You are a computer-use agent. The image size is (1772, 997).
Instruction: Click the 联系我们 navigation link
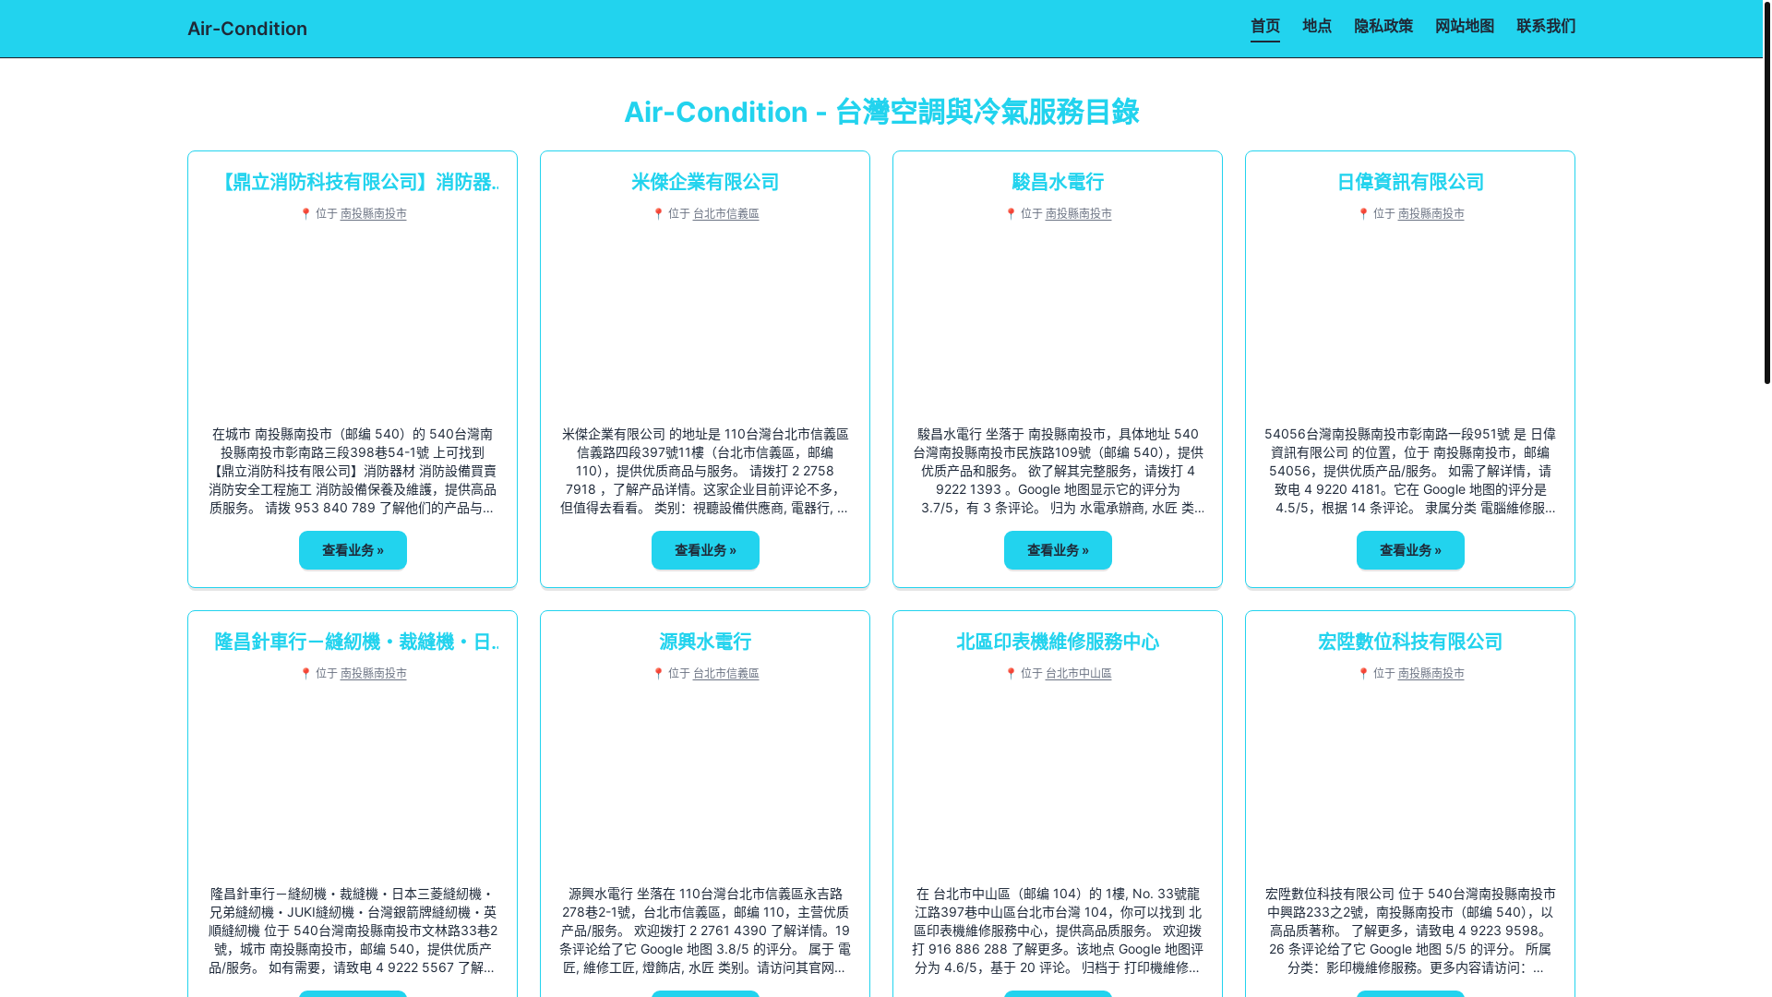tap(1546, 26)
